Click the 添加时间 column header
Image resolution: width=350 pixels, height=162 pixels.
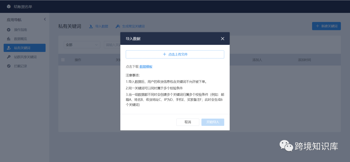pos(304,60)
